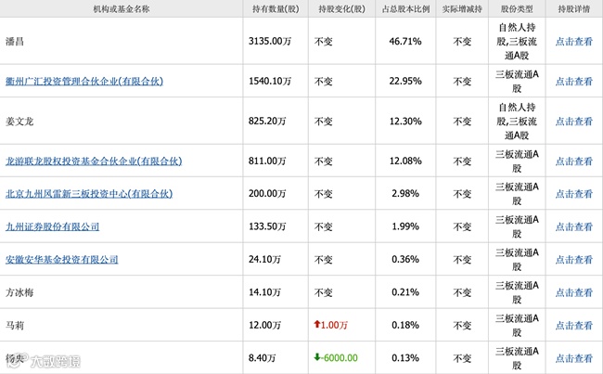This screenshot has width=603, height=374.
Task: Open 安徽安华基金投资有限公司 link
Action: point(61,260)
